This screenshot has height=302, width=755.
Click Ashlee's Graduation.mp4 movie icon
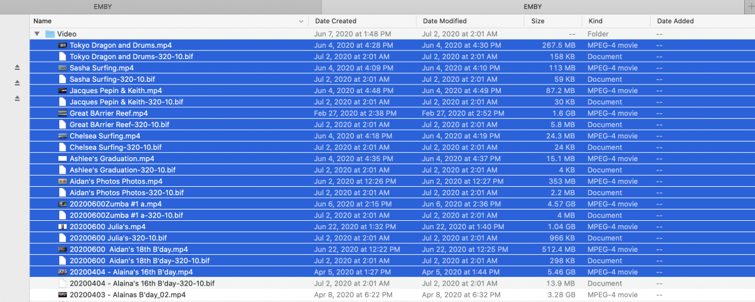(x=62, y=159)
